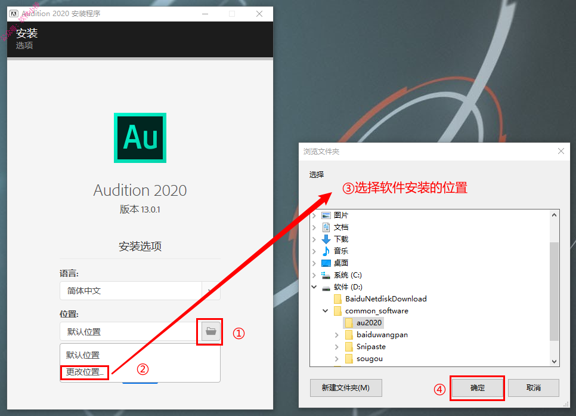Select the Downloads (下载) arrow icon

(x=326, y=239)
